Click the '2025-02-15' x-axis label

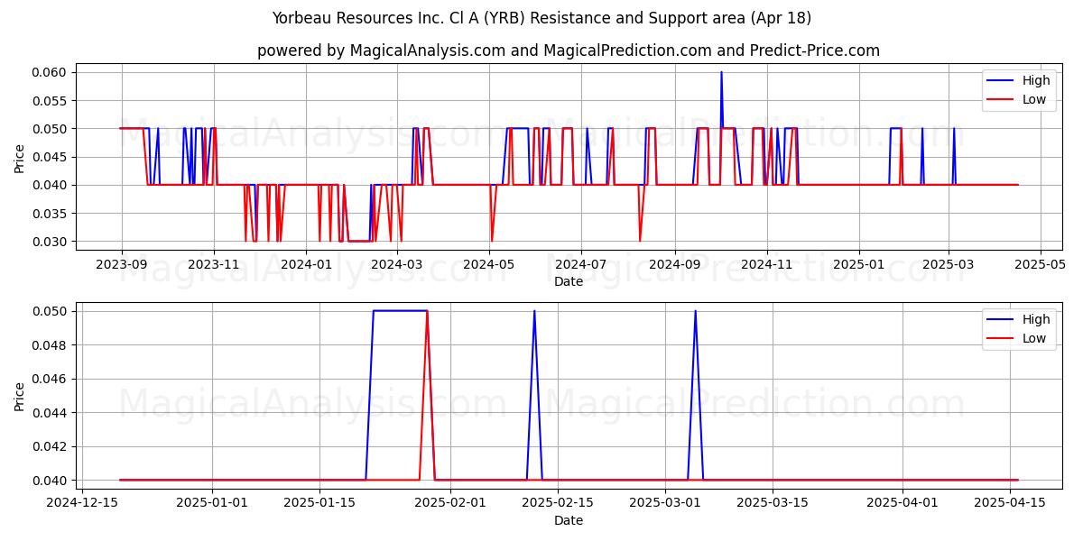(557, 504)
